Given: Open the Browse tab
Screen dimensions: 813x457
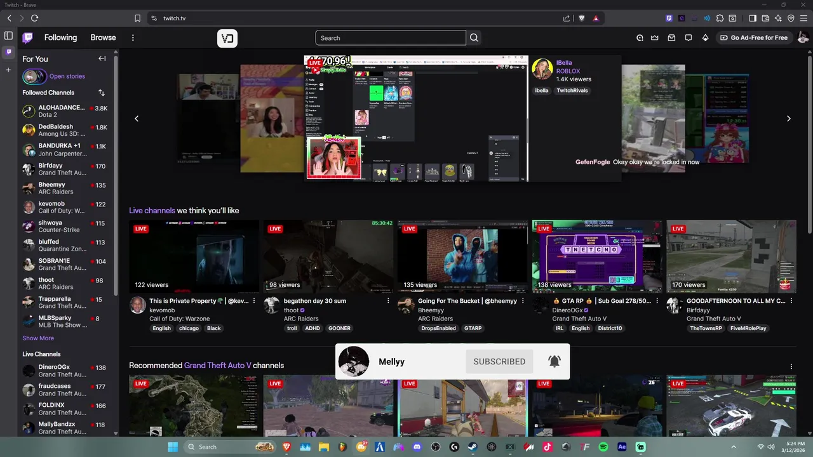Looking at the screenshot, I should [103, 37].
